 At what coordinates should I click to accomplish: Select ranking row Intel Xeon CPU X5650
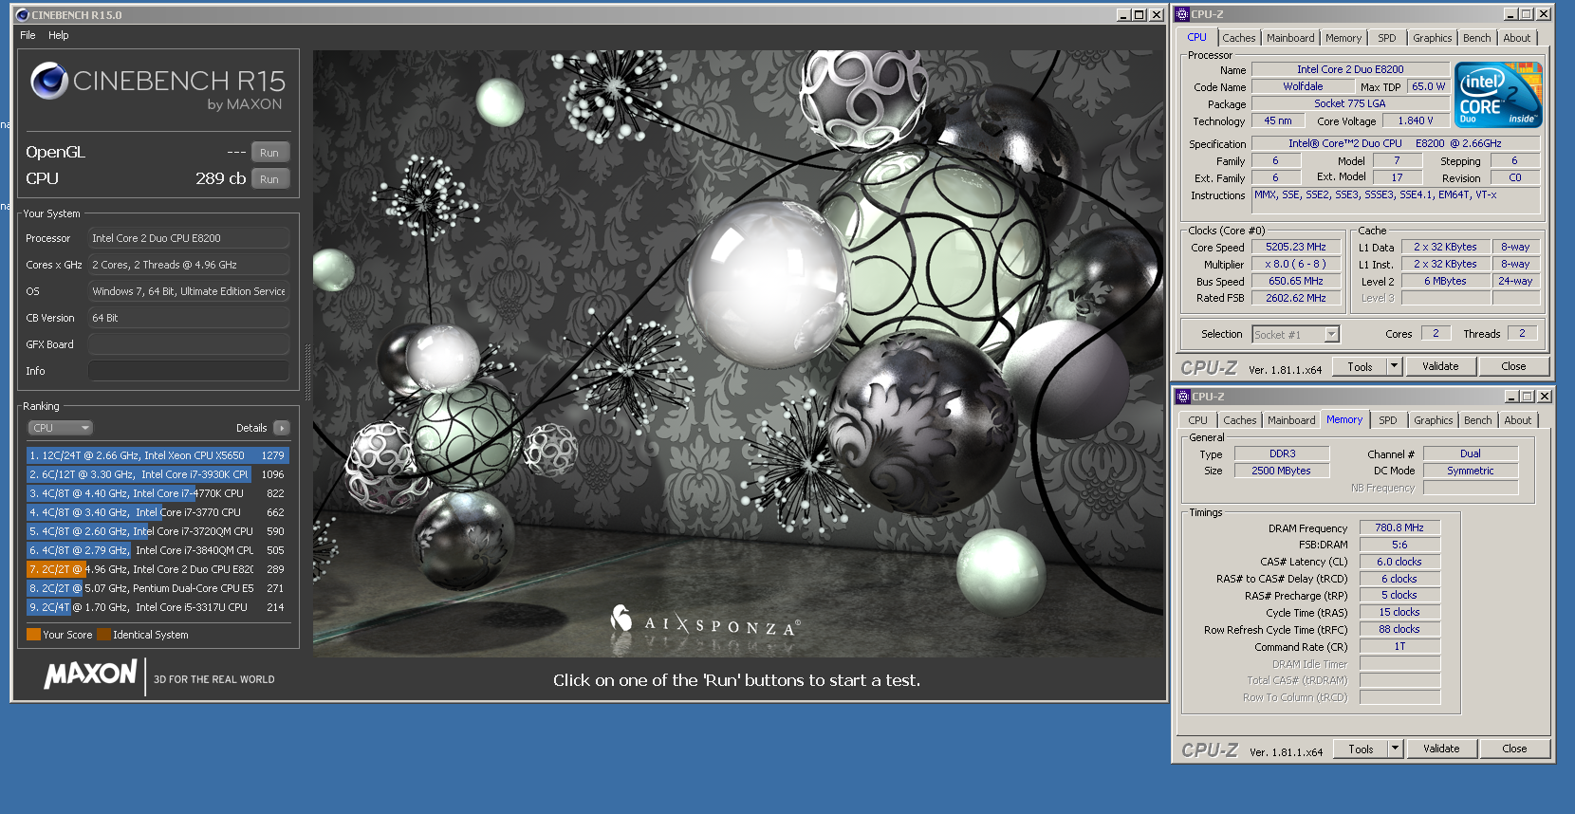157,455
